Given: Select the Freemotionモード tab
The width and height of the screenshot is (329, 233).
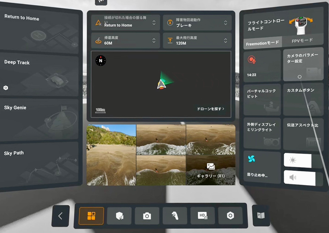Looking at the screenshot, I should 263,43.
